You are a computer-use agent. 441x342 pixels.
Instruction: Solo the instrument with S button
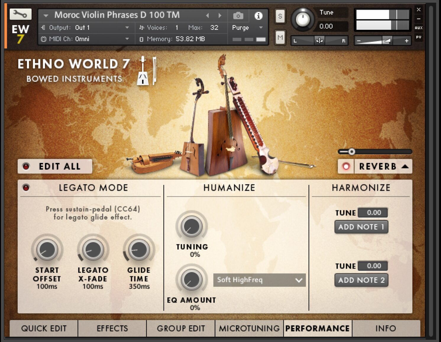(x=280, y=16)
